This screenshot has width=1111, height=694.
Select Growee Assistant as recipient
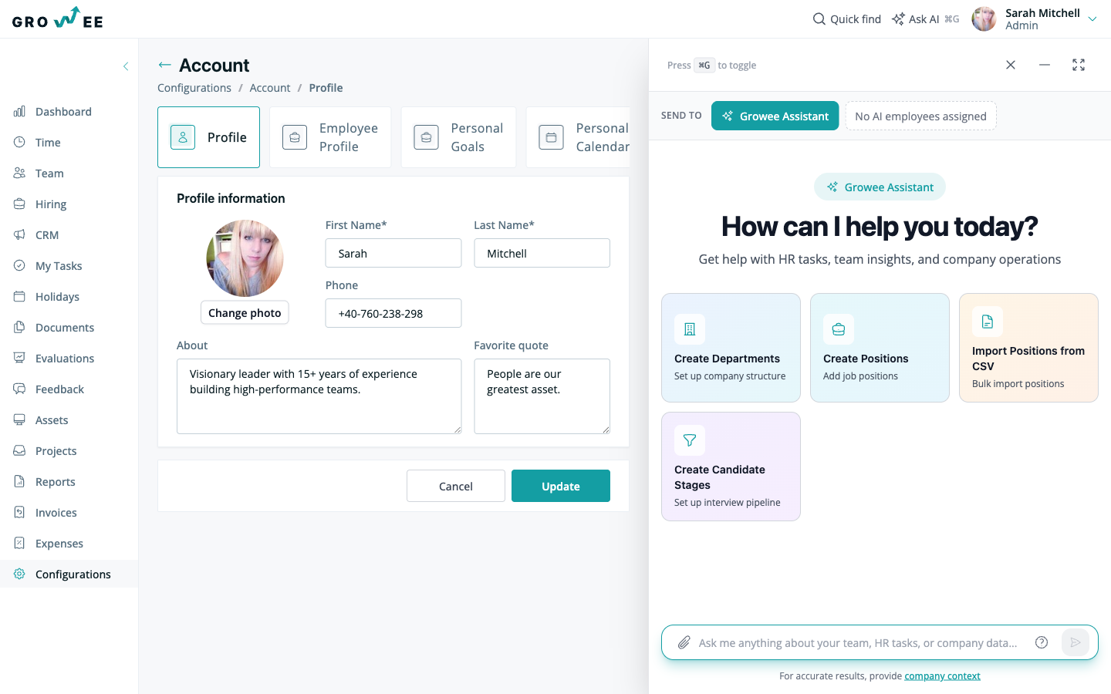pos(775,116)
